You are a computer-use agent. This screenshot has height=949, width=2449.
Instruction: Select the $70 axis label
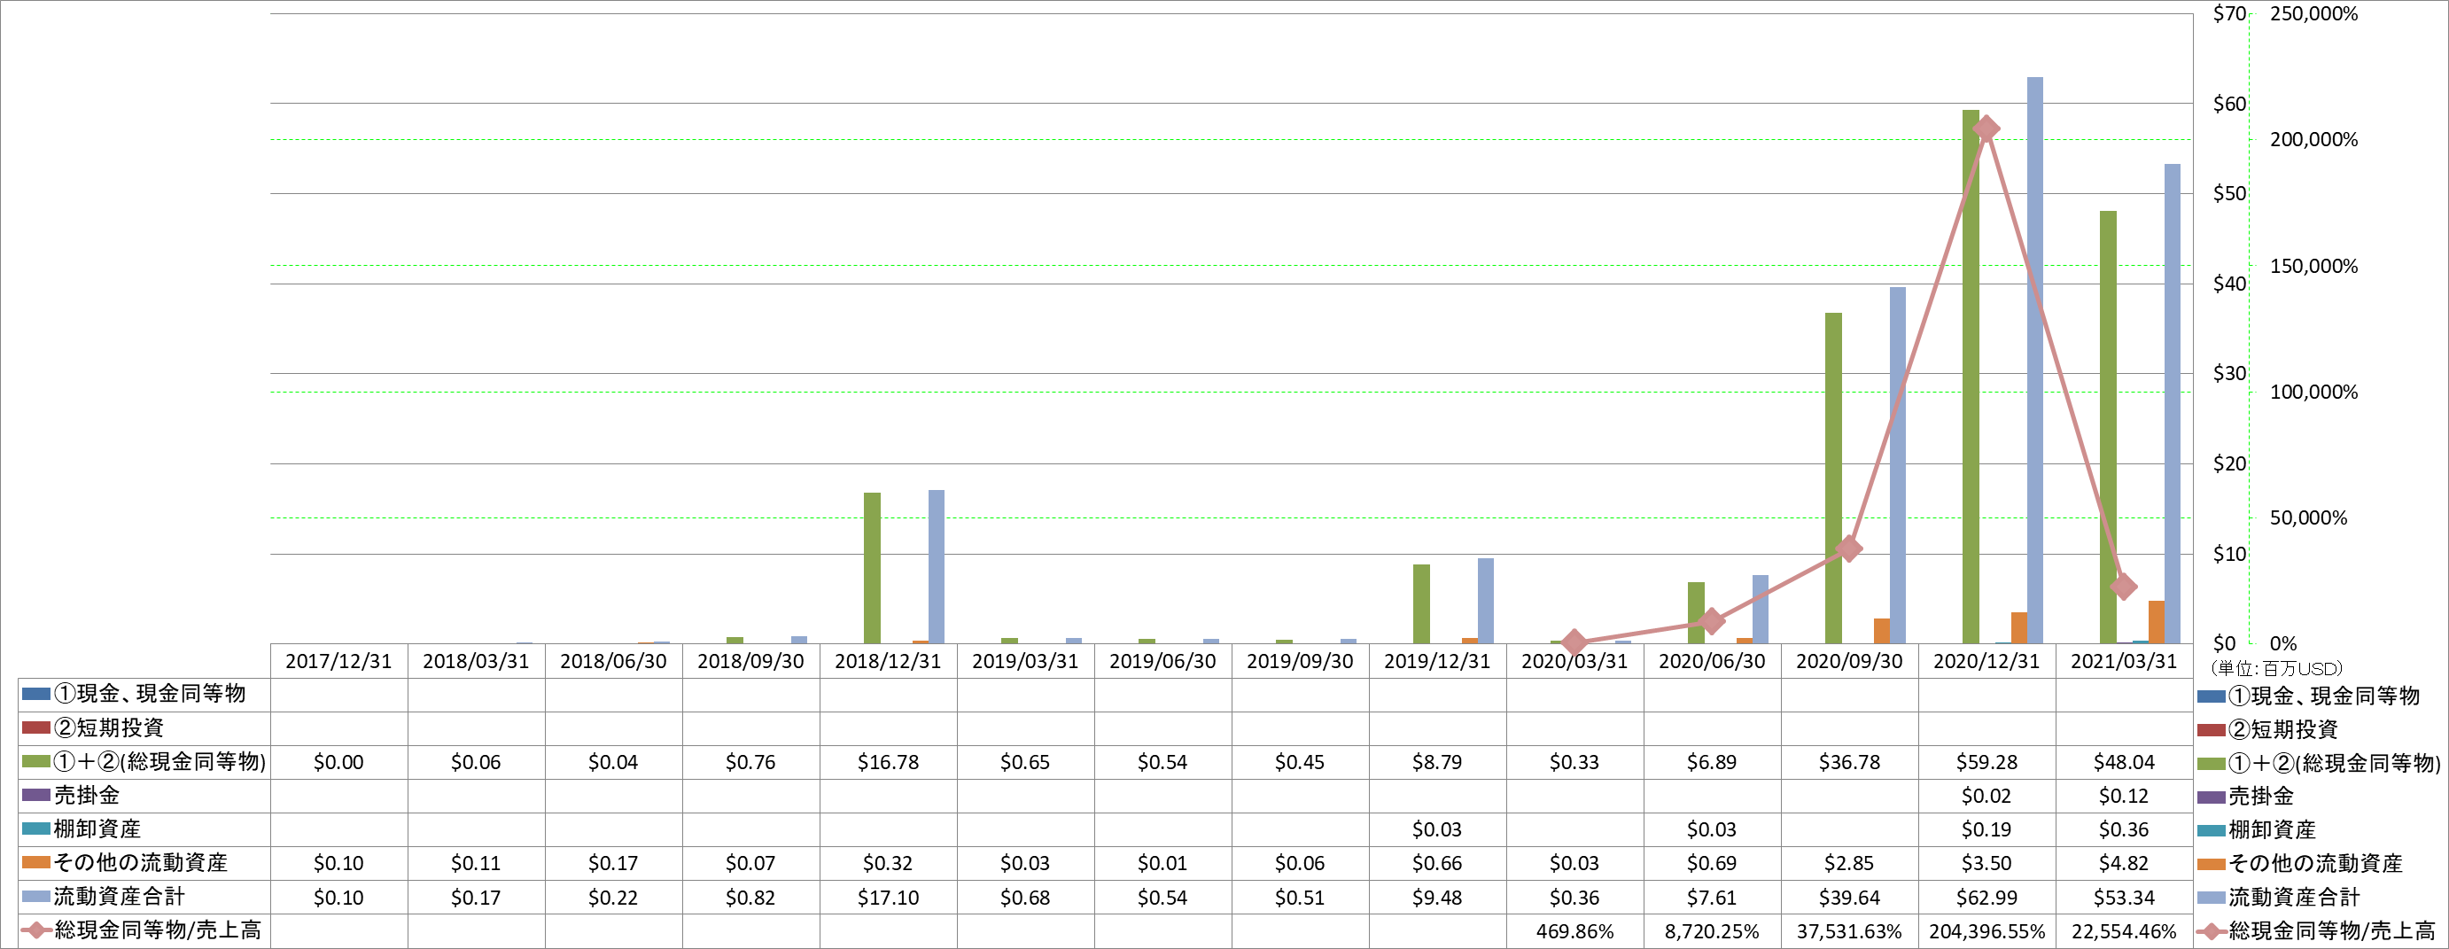[2228, 14]
